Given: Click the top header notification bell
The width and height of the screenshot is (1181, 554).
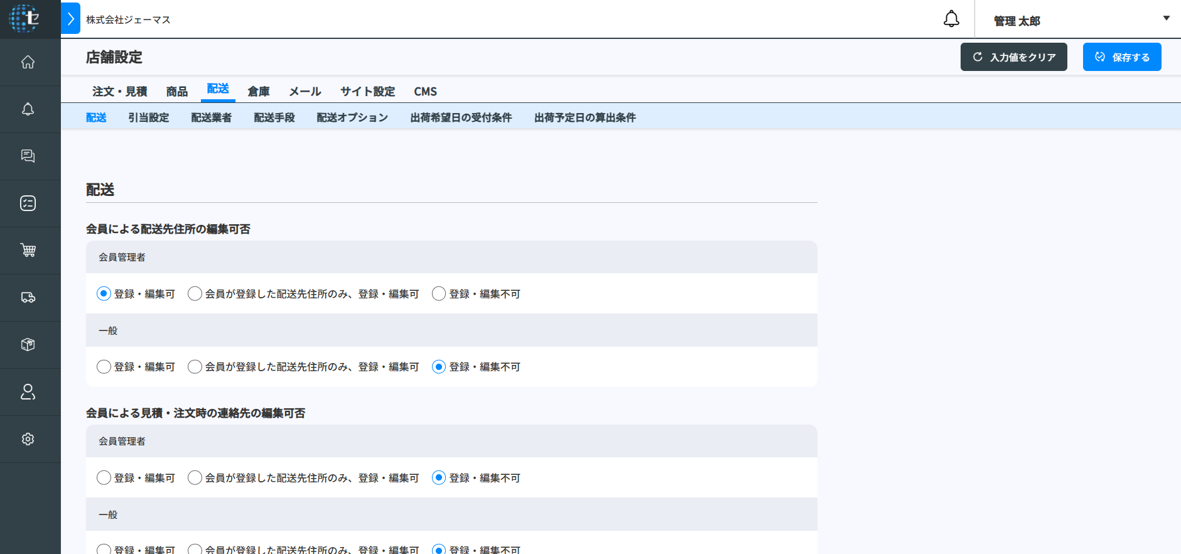Looking at the screenshot, I should (951, 19).
